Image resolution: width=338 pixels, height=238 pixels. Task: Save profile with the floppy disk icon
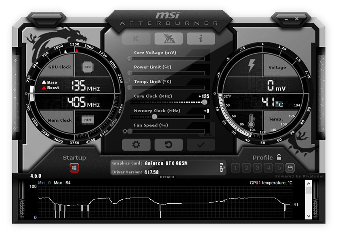point(290,168)
